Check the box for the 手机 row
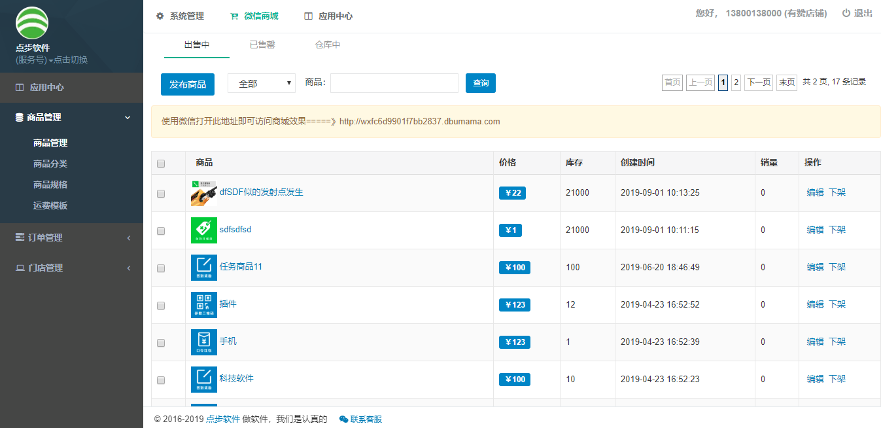The height and width of the screenshot is (428, 881). coord(162,343)
